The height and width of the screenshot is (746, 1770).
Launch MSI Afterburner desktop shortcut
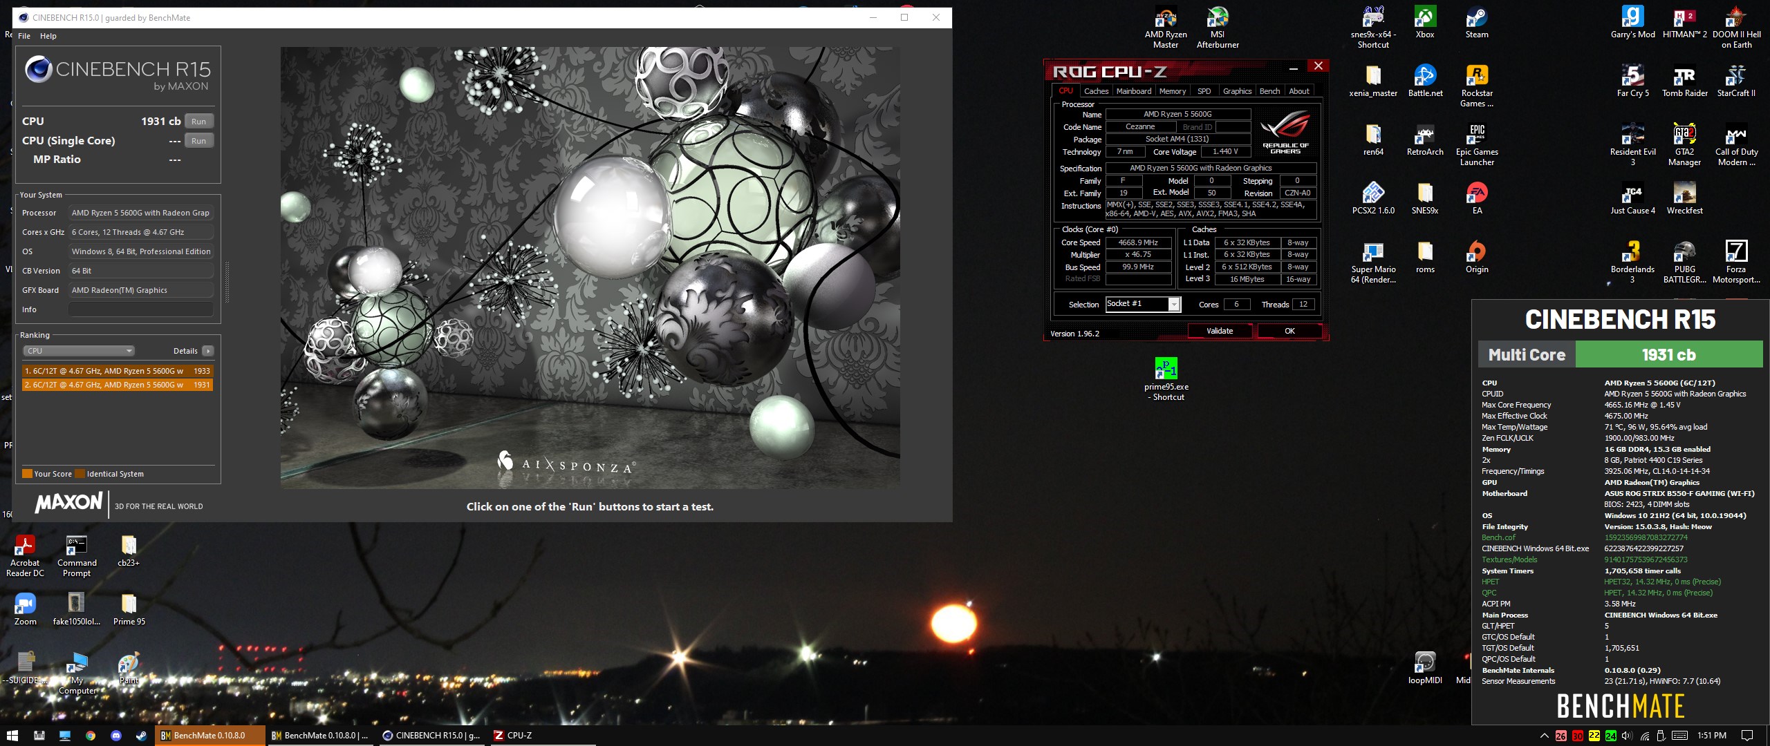point(1218,26)
